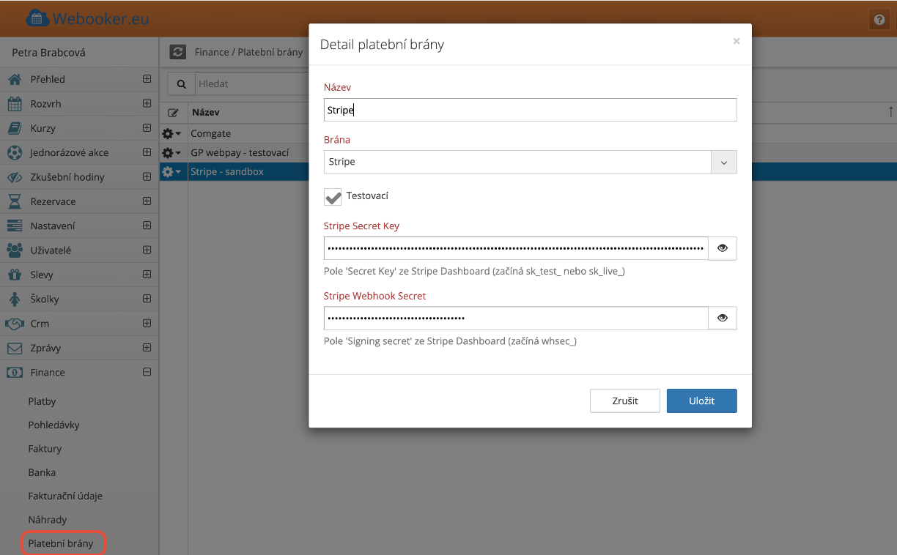Click the Finance / Platební brány breadcrumb
This screenshot has height=555, width=897.
248,53
